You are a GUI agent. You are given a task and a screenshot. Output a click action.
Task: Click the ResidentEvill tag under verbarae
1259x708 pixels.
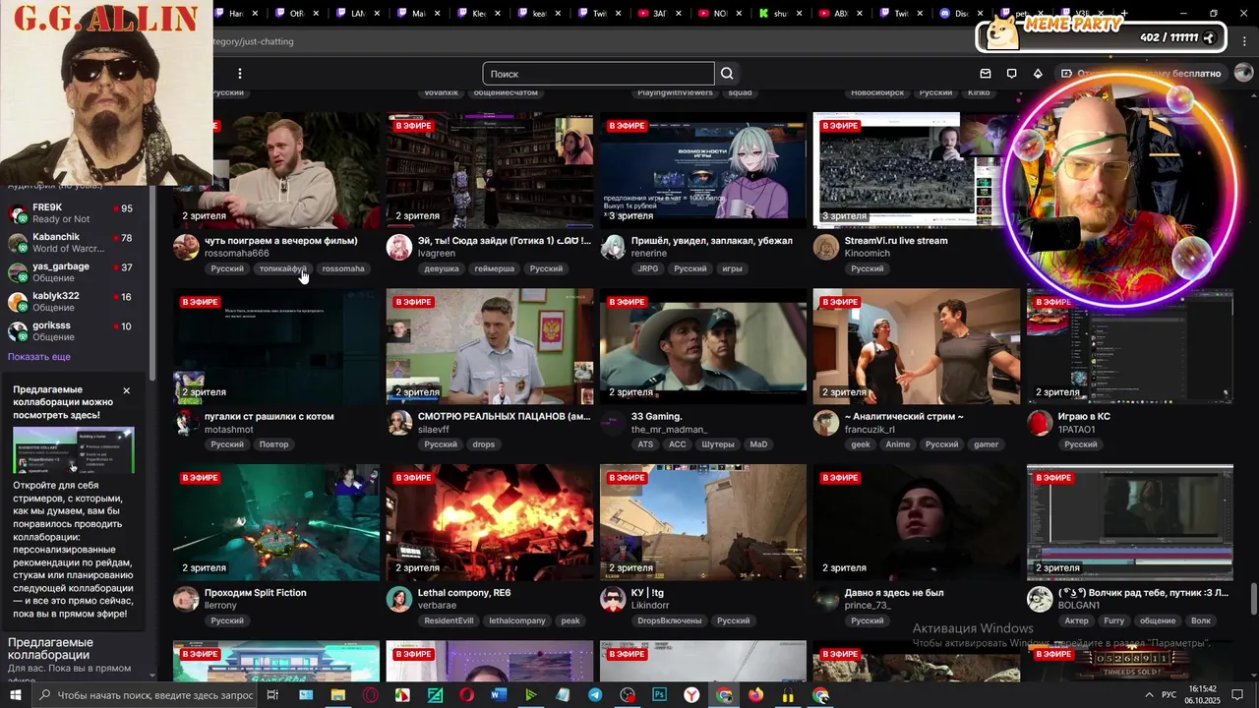coord(449,620)
